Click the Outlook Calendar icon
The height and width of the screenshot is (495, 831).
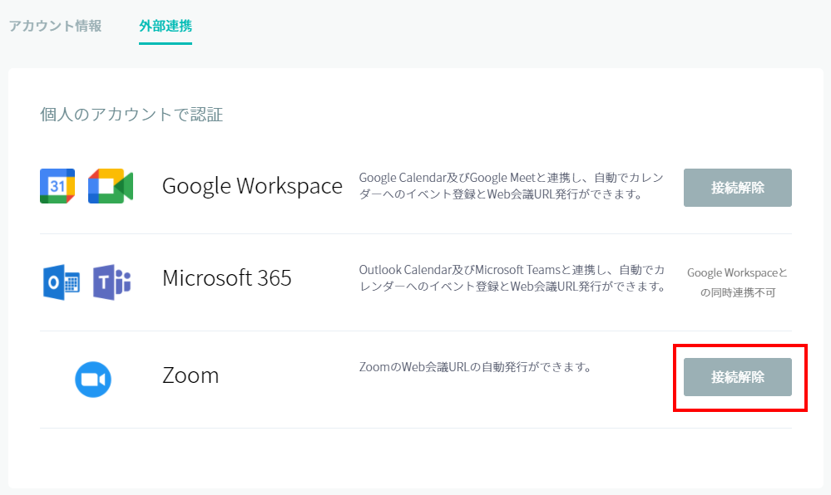point(61,282)
